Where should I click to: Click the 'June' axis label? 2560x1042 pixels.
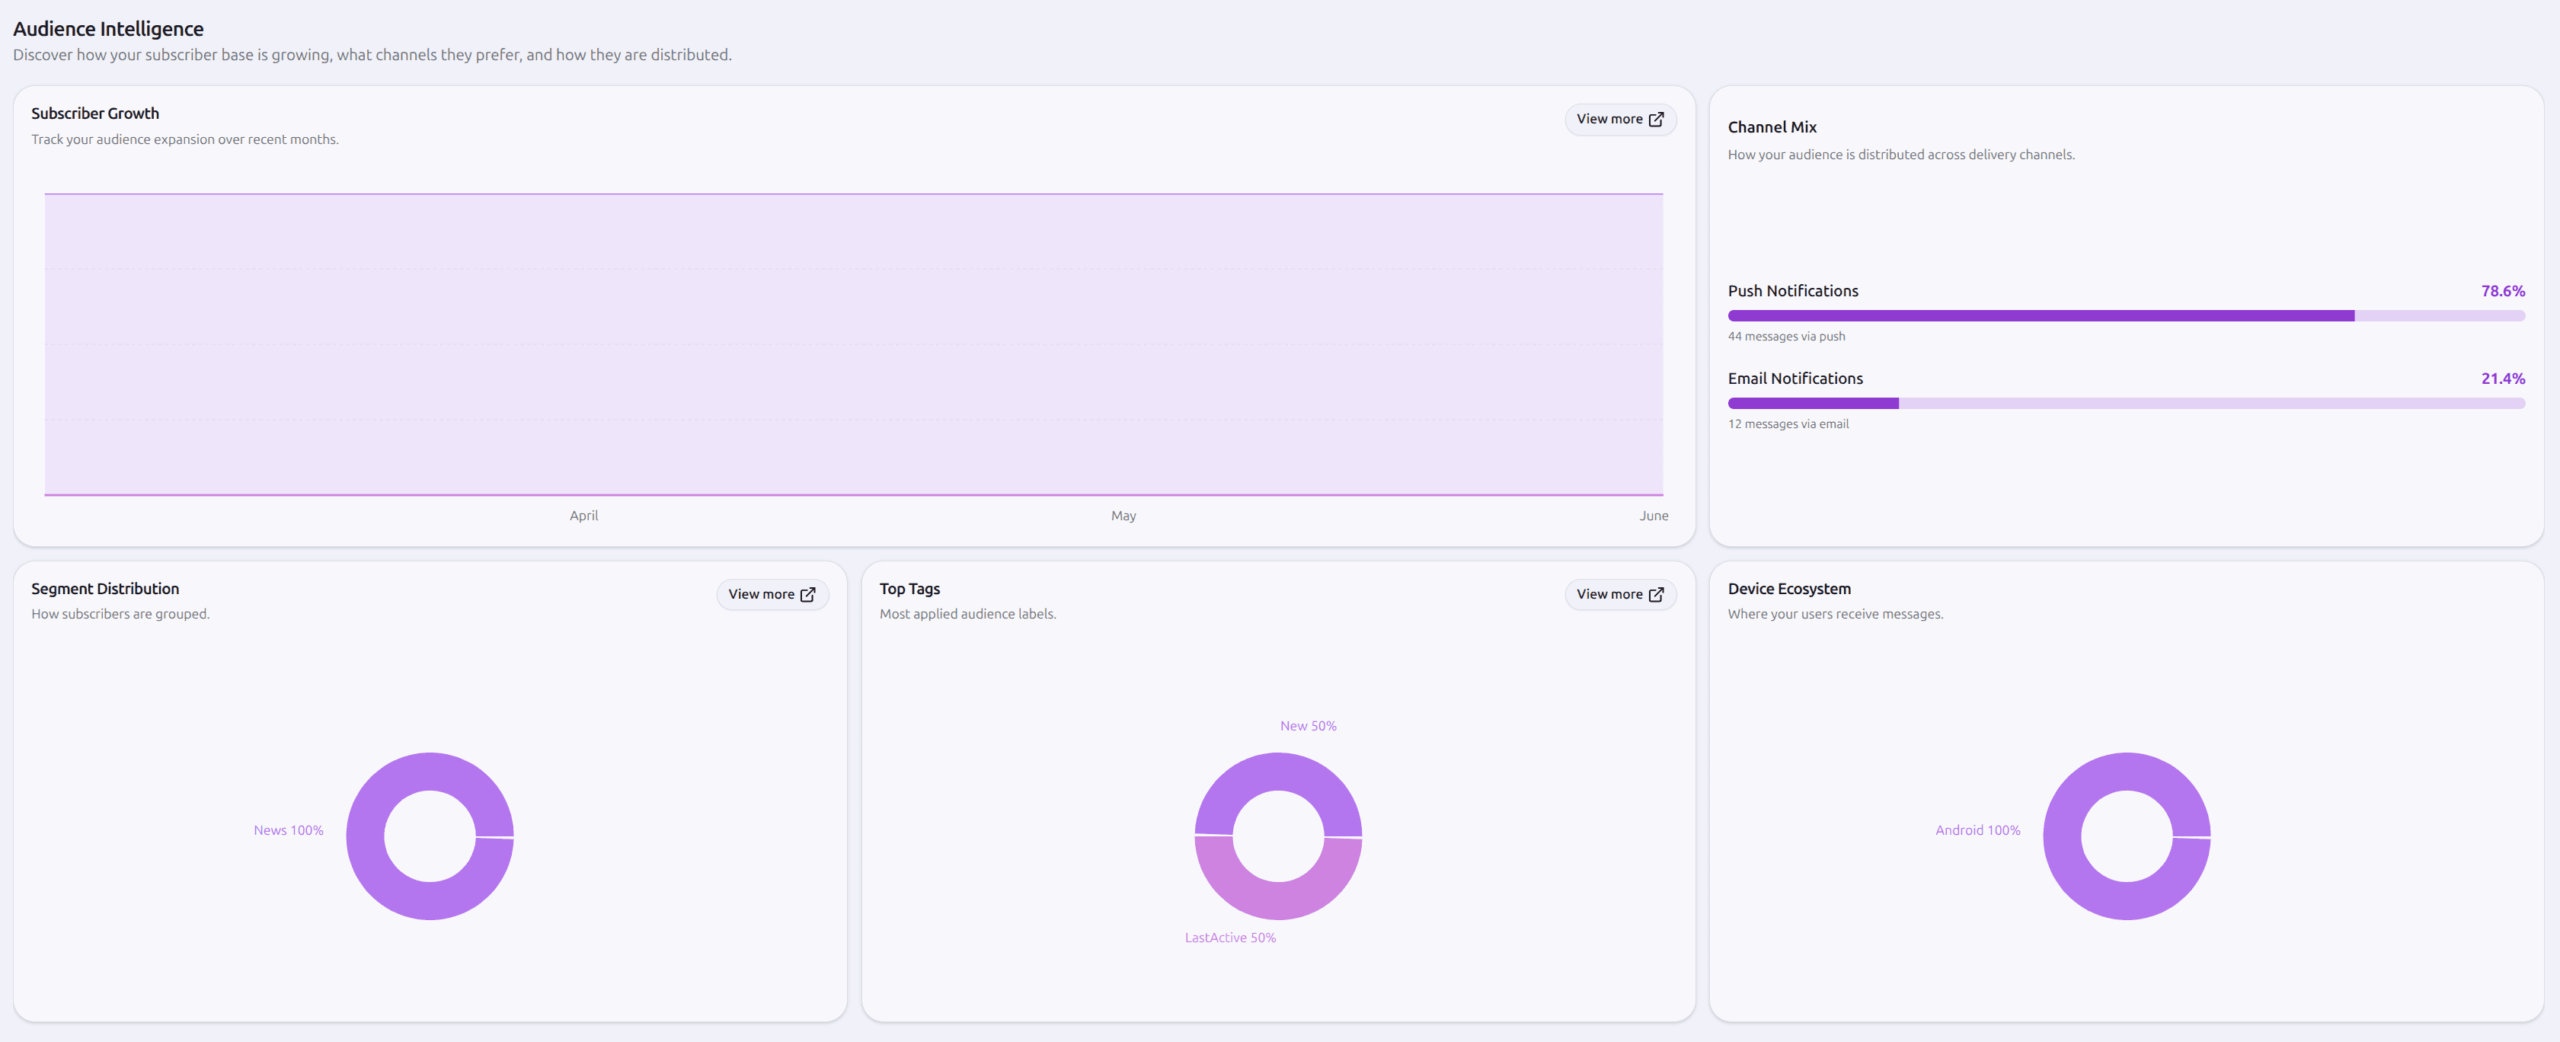[1654, 515]
